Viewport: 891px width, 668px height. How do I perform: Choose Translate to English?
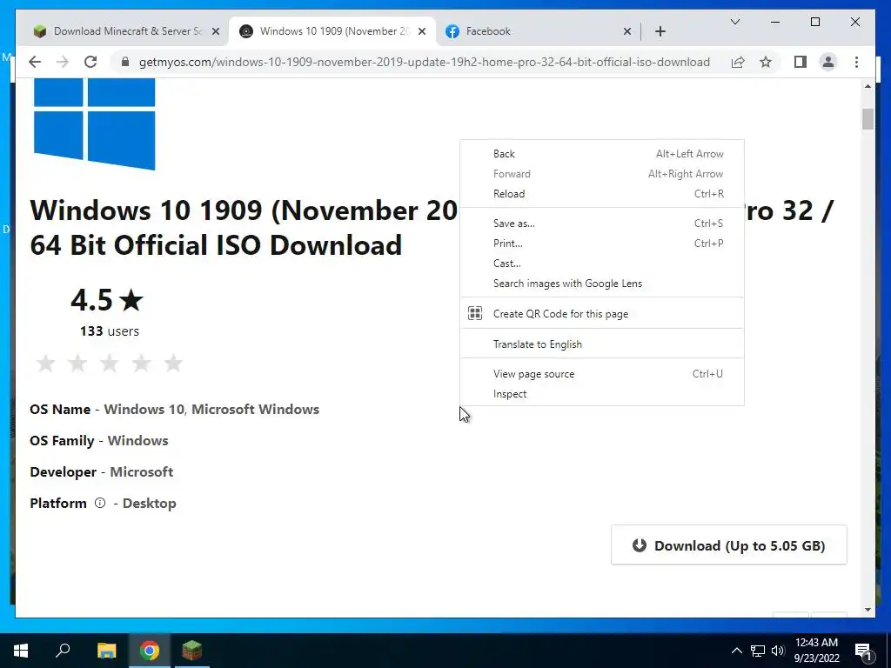pos(602,344)
